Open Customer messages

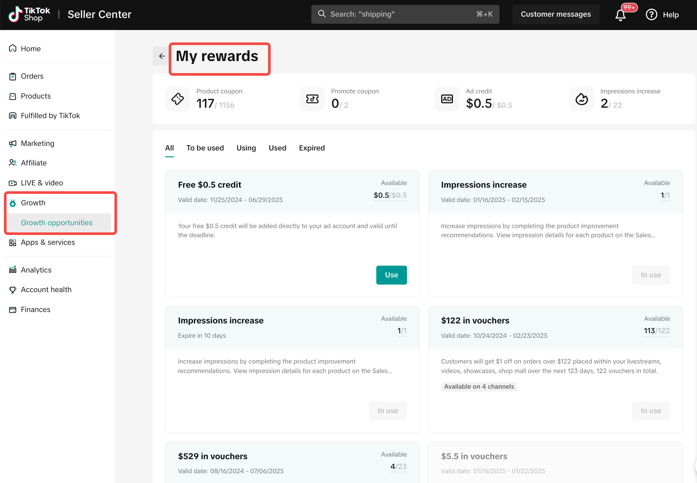coord(555,14)
